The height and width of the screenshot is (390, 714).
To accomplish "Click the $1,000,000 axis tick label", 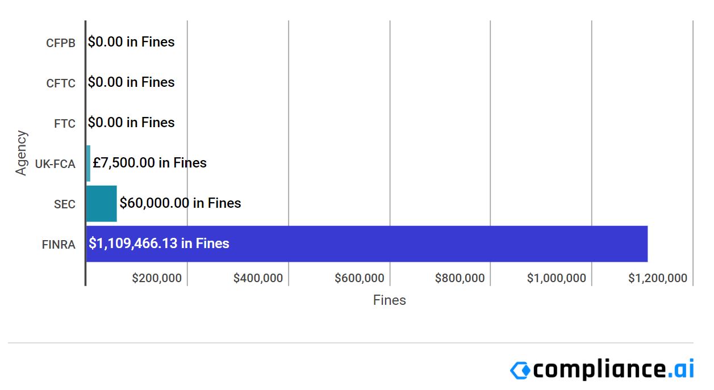I will (x=557, y=278).
